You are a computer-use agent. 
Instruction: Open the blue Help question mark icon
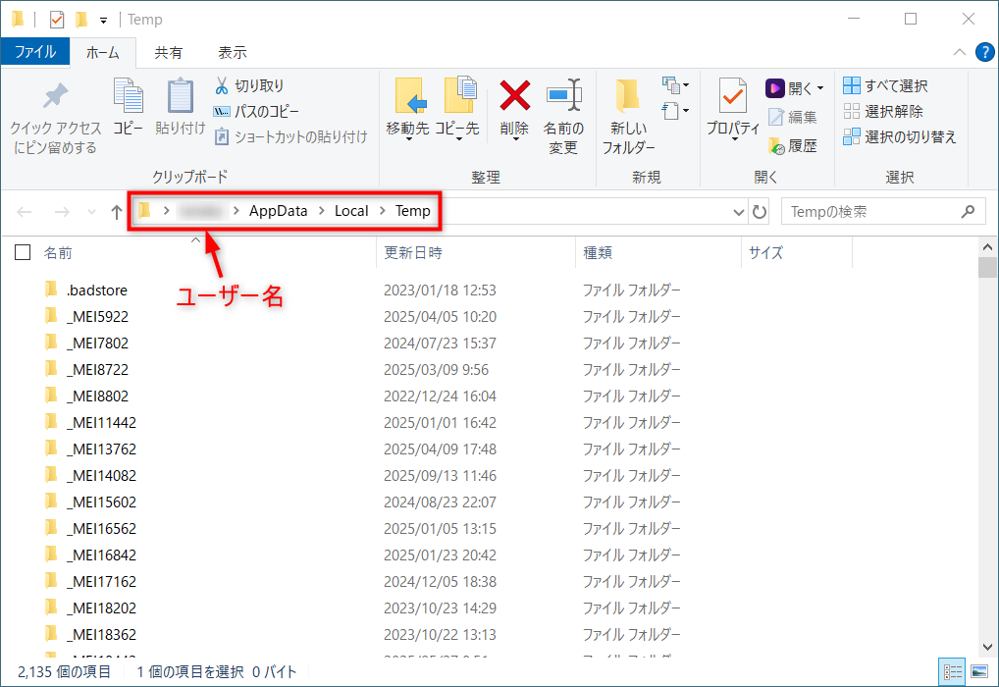[984, 52]
